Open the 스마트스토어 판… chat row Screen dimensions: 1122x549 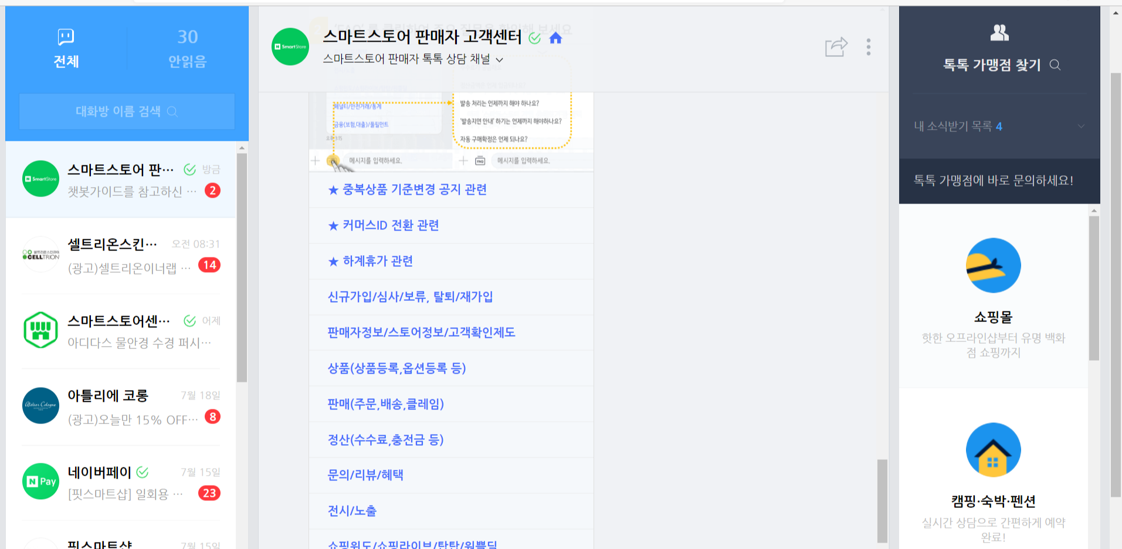point(121,179)
